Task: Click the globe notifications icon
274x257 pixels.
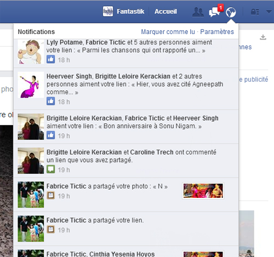Action: pyautogui.click(x=231, y=12)
